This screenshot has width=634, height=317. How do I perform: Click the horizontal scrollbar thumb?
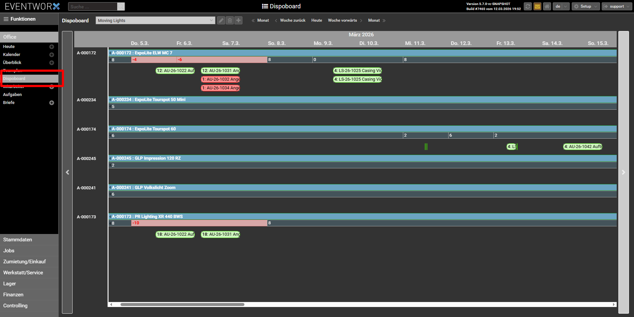[182, 304]
